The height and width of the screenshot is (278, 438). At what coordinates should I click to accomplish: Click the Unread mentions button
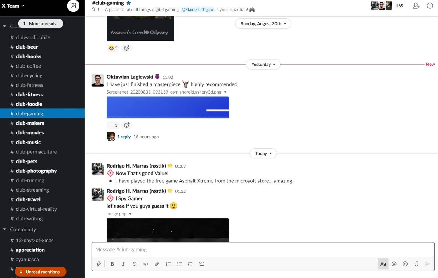pyautogui.click(x=41, y=272)
